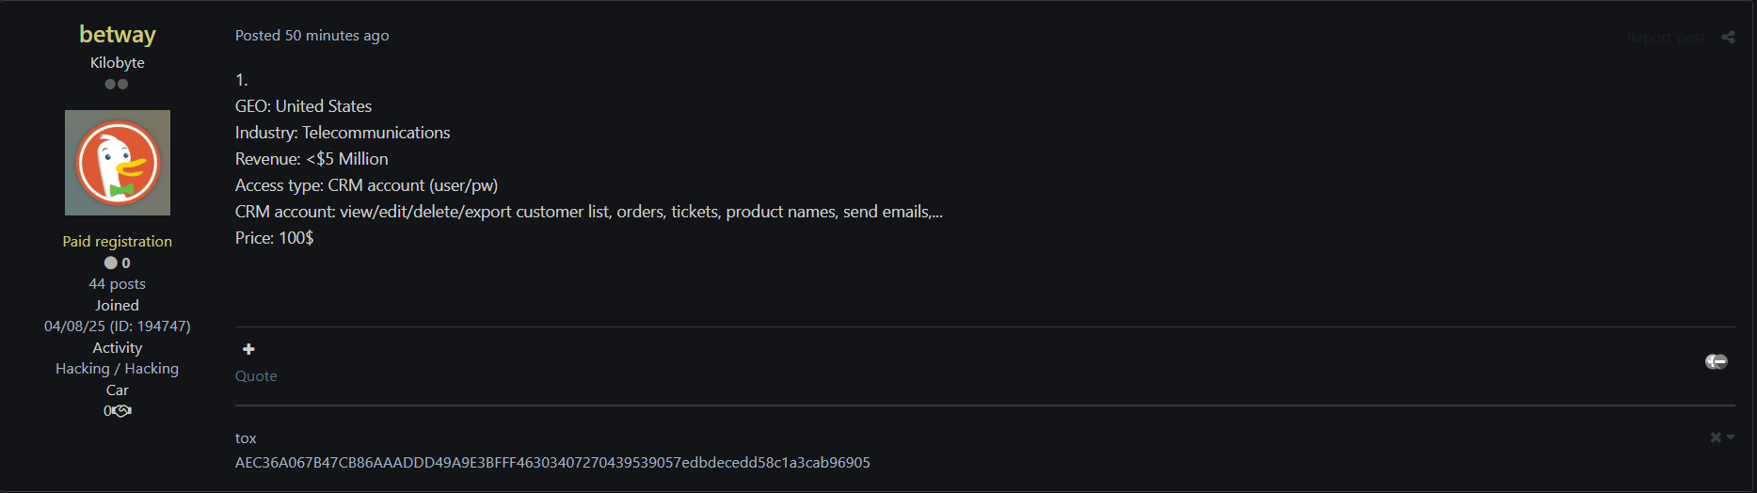Click the Kilobyte rank title
The image size is (1757, 493).
click(x=118, y=63)
